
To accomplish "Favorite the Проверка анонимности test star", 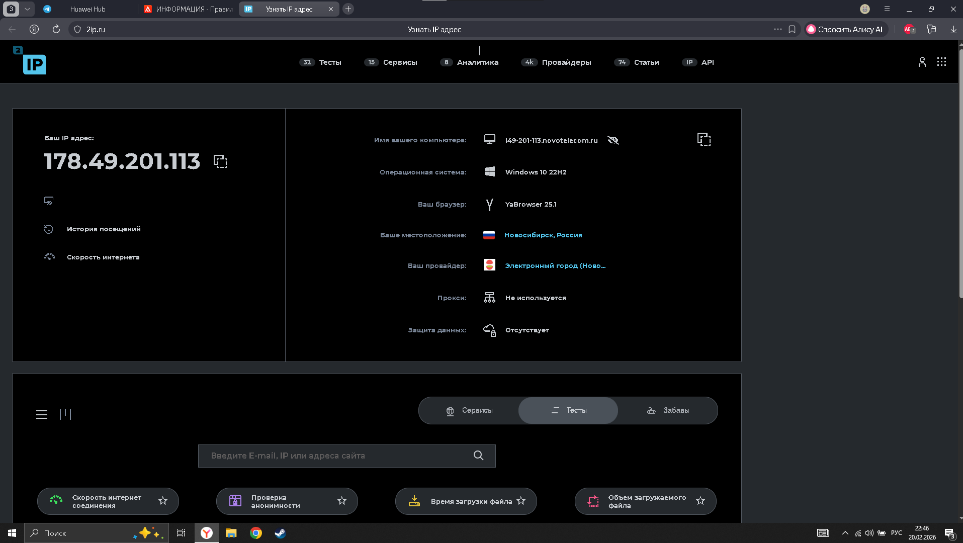I will tap(342, 501).
